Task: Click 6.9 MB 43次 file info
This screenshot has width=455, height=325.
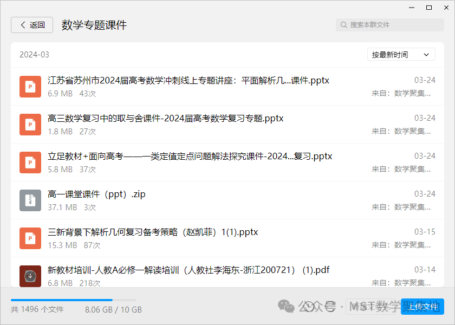Action: coord(71,94)
